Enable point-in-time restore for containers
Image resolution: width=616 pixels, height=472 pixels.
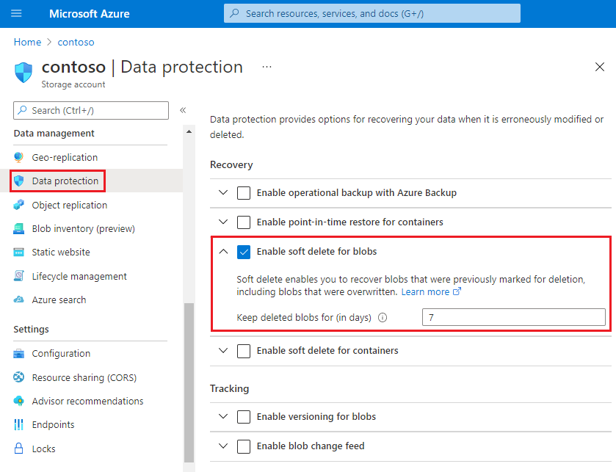pyautogui.click(x=244, y=222)
